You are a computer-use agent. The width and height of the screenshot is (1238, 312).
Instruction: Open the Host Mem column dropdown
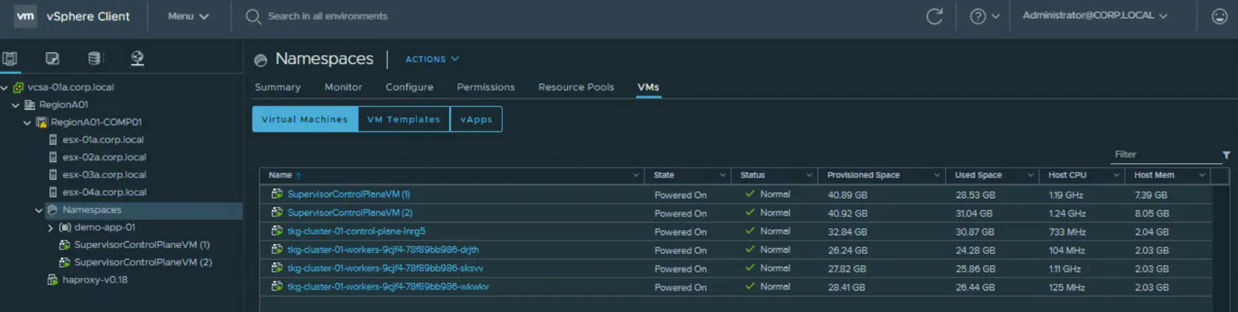tap(1202, 175)
